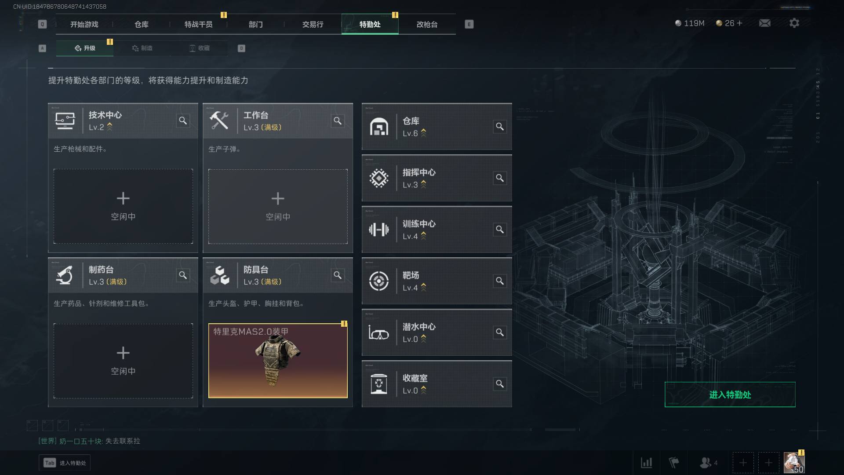
Task: Click magnifier on 仓库 Lv.6 row
Action: click(x=500, y=127)
